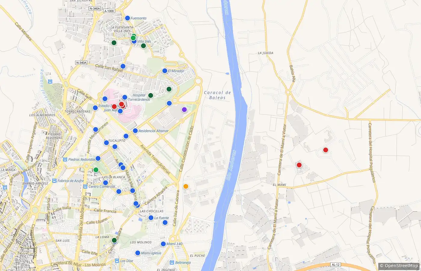Screen dimensions: 421x271
Task: Click the Beltraneja bus stop icon
Action: pyautogui.click(x=172, y=263)
